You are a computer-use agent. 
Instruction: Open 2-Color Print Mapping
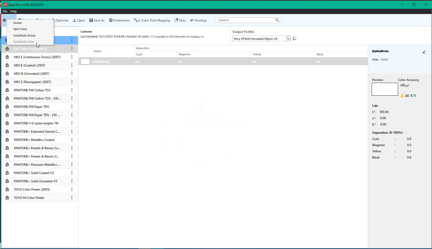click(152, 20)
